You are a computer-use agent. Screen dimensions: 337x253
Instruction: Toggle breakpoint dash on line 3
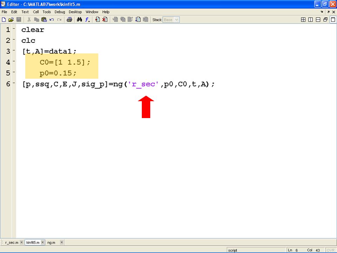(14, 50)
